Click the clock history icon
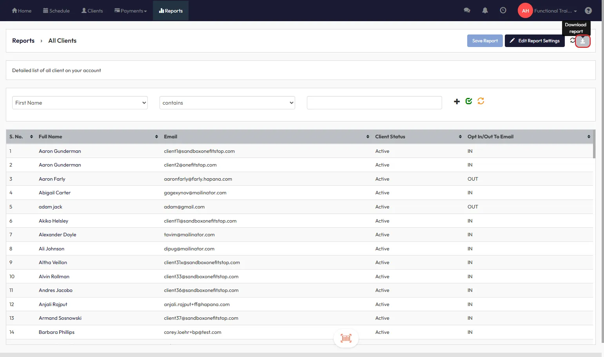 [503, 11]
